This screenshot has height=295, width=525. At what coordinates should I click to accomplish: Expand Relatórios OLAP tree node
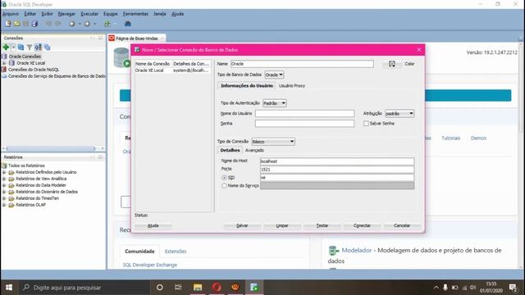[x=4, y=205]
